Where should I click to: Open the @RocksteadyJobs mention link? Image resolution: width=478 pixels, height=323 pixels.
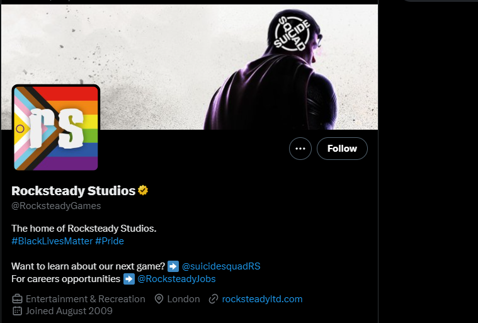tap(177, 278)
